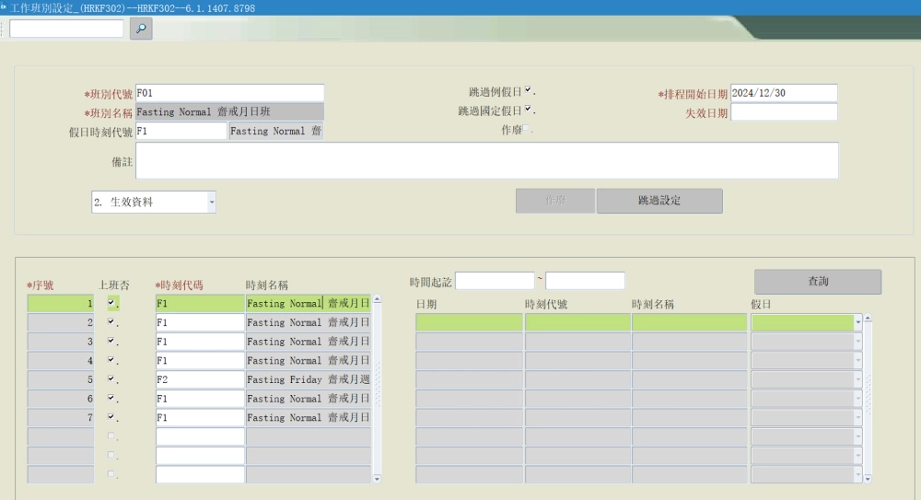Expand the first 假日 dropdown in right table
This screenshot has width=921, height=500.
(857, 322)
